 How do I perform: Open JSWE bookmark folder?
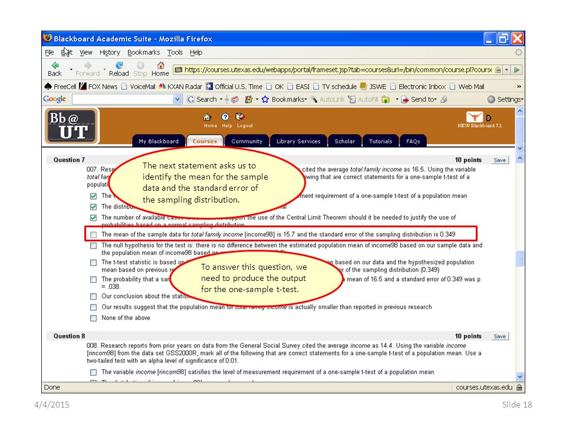(x=373, y=87)
